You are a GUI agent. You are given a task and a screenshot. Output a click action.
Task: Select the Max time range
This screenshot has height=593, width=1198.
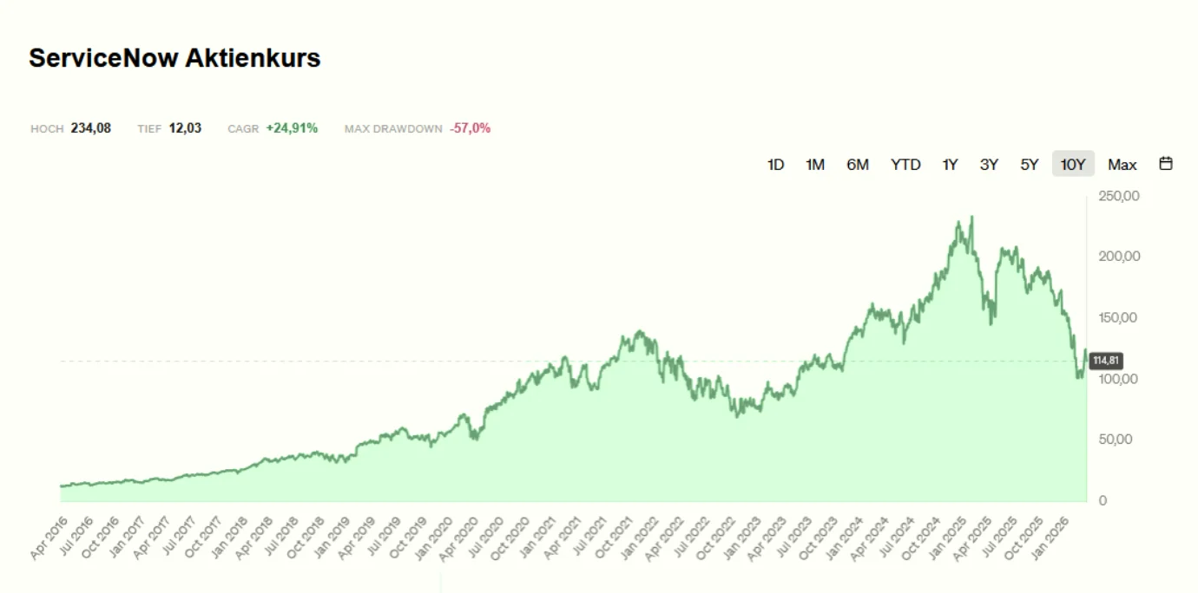coord(1122,164)
